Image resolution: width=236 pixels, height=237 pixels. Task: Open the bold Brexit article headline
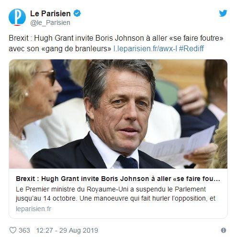118,179
